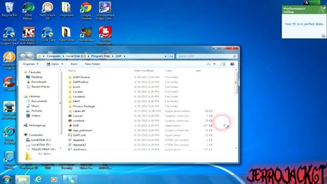Select the cabex.dll file

click(77, 111)
